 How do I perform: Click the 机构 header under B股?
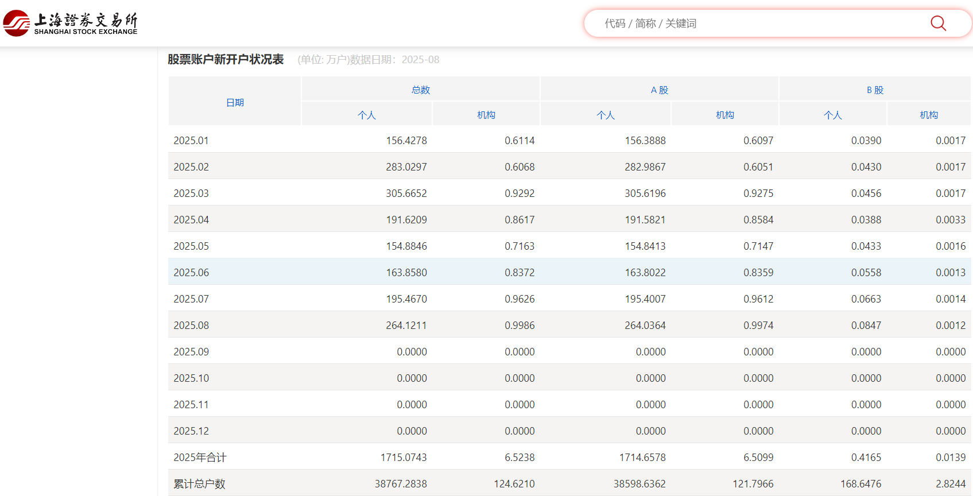928,115
